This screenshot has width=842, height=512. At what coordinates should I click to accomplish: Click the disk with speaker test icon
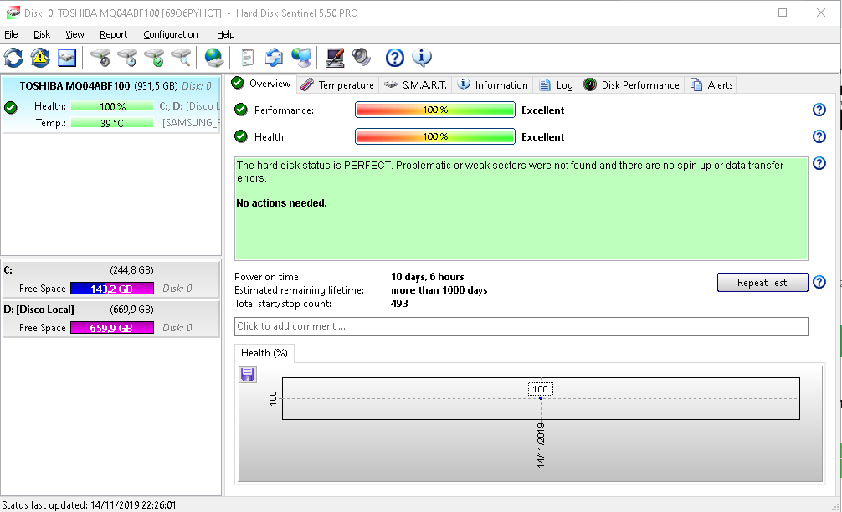click(100, 58)
